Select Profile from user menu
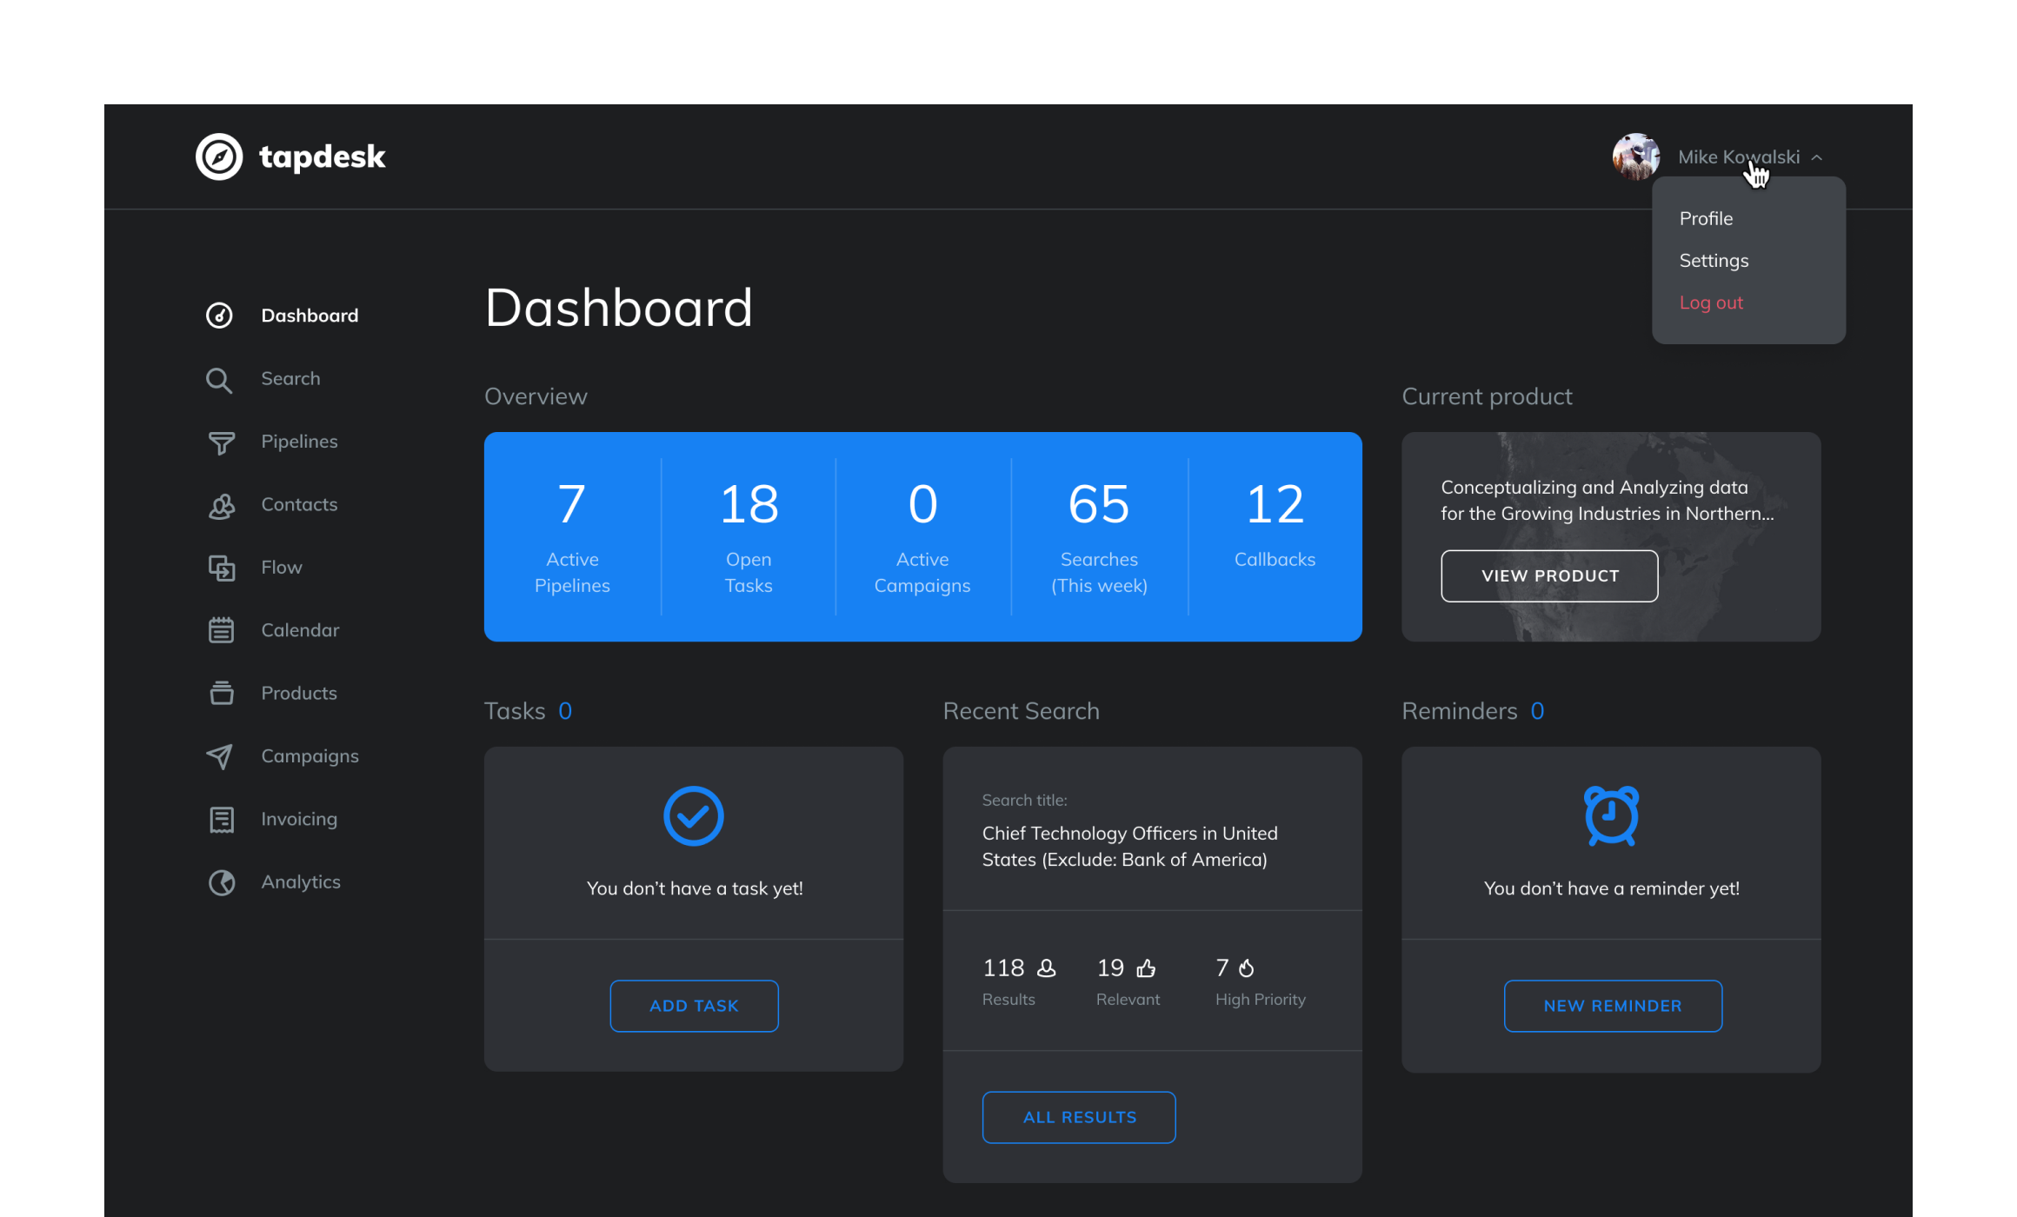 pyautogui.click(x=1706, y=219)
